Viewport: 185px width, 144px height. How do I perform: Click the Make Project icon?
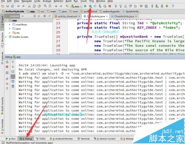[67, 6]
